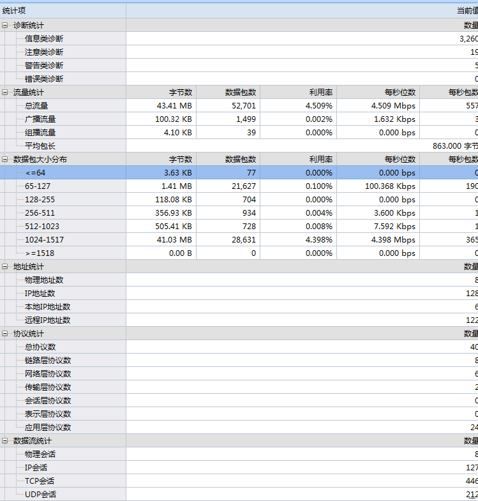This screenshot has width=478, height=501.
Task: Select the 512-1023 packet size row
Action: tap(239, 227)
